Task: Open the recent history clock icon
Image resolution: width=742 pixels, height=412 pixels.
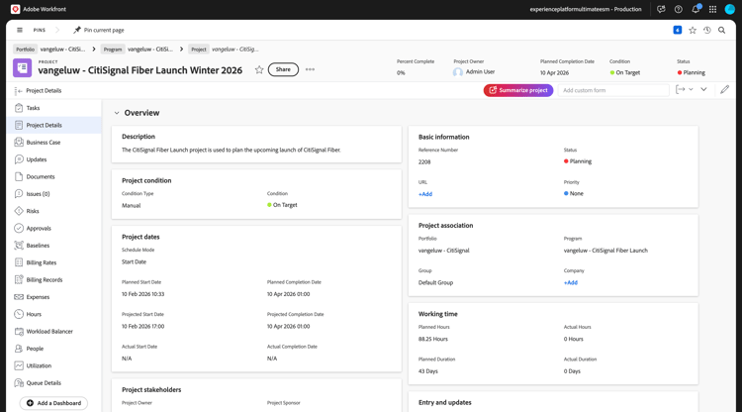Action: tap(707, 30)
